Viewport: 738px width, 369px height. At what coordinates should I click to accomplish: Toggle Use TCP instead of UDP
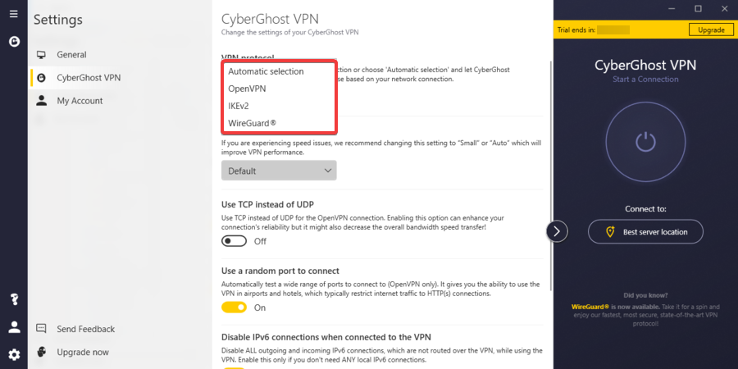click(234, 241)
